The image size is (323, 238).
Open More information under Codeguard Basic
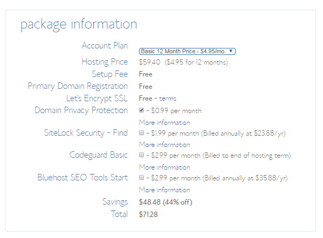(x=164, y=167)
